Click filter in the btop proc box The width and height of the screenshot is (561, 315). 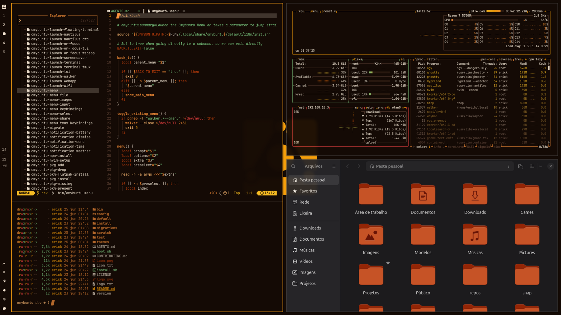432,59
